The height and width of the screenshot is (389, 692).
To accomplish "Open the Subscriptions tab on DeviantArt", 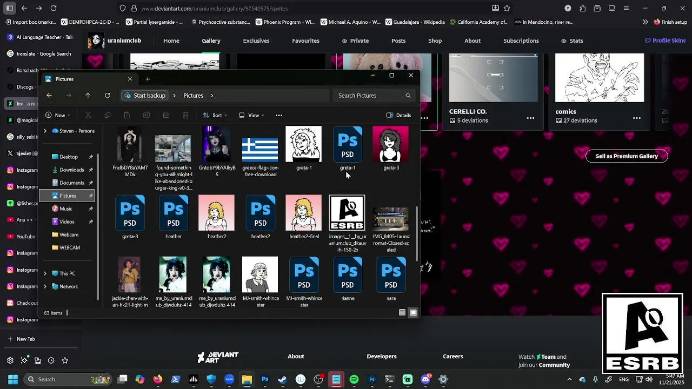I will [521, 41].
